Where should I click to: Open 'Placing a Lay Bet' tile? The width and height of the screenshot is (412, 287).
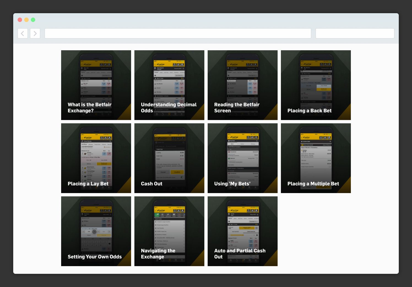pyautogui.click(x=96, y=158)
